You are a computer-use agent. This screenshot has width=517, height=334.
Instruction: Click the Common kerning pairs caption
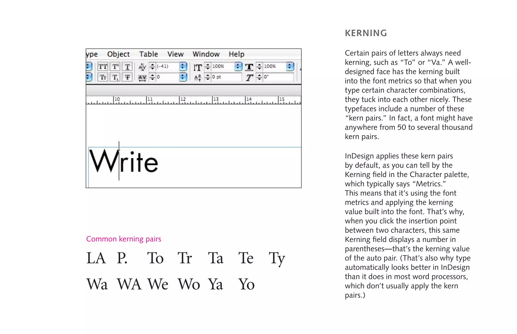click(x=124, y=239)
